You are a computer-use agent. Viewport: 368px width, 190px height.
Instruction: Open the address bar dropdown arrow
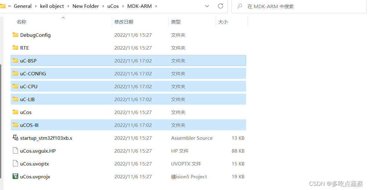(x=207, y=6)
